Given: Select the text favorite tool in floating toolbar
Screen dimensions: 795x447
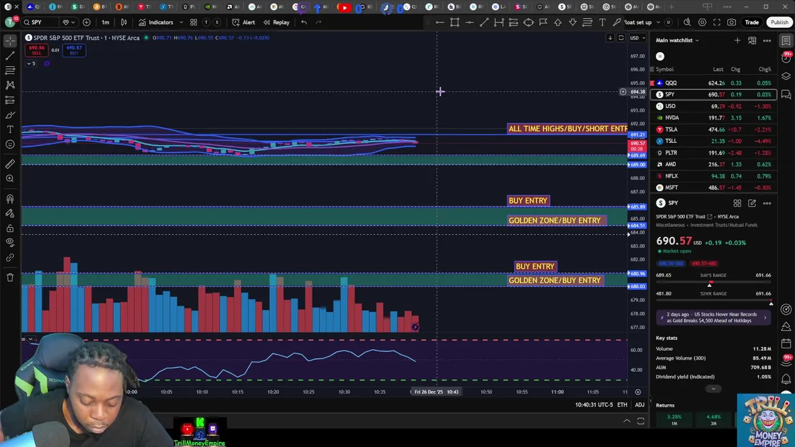Looking at the screenshot, I should point(602,22).
